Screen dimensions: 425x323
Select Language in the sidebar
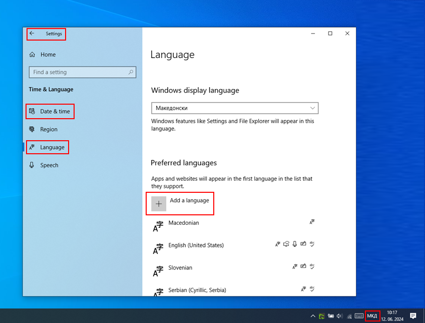point(52,147)
